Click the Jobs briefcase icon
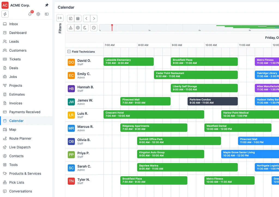Image resolution: width=279 pixels, height=197 pixels. (x=5, y=77)
